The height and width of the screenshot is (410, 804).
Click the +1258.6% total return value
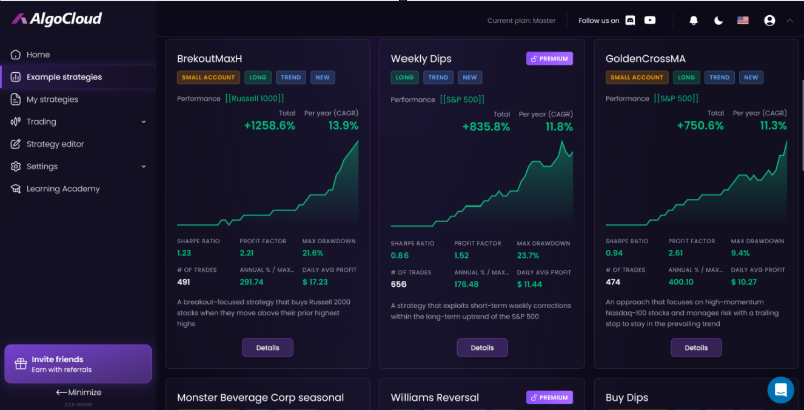click(x=269, y=126)
